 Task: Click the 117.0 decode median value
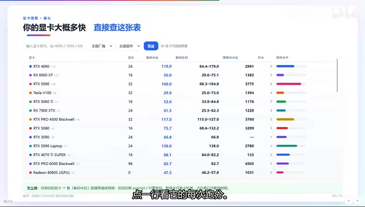[166, 120]
